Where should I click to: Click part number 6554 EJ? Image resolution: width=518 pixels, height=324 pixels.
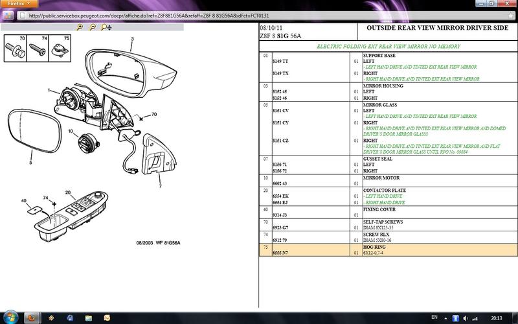280,203
